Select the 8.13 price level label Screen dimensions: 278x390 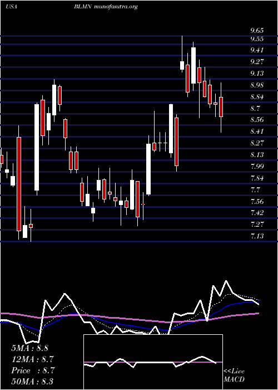pos(257,155)
